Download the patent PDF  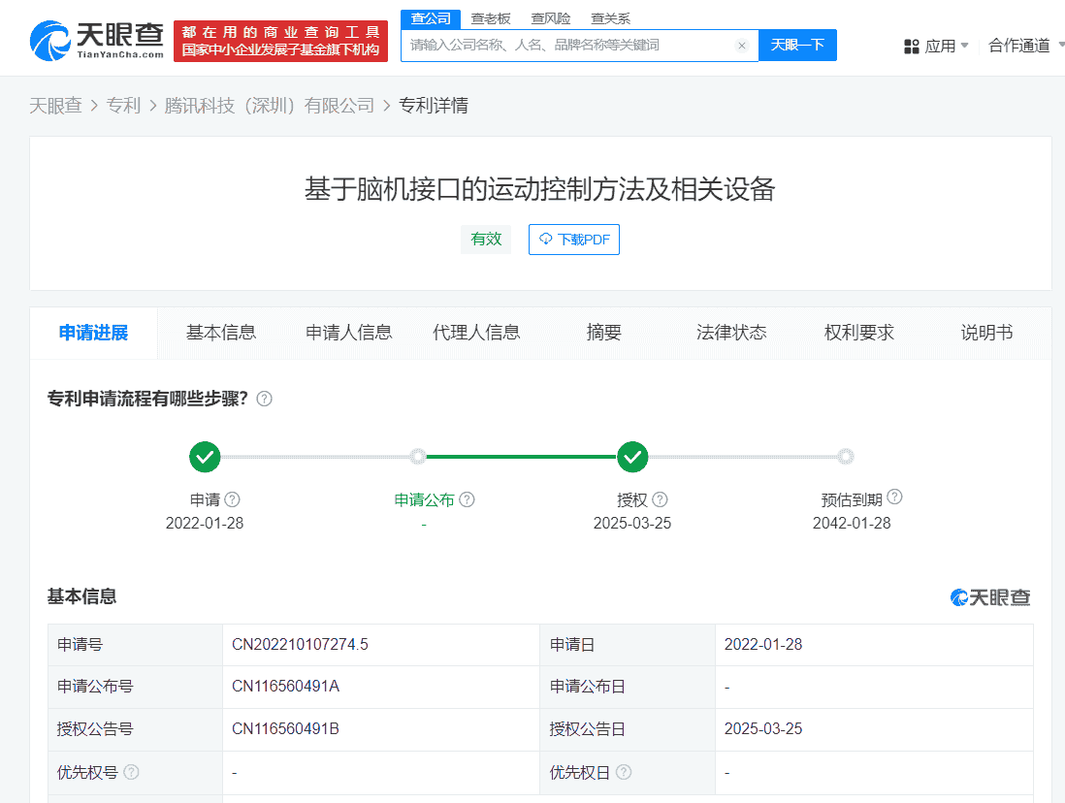[x=574, y=240]
